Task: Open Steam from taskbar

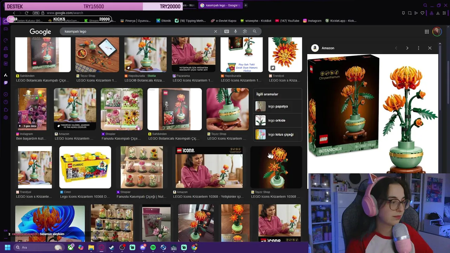Action: [111, 247]
